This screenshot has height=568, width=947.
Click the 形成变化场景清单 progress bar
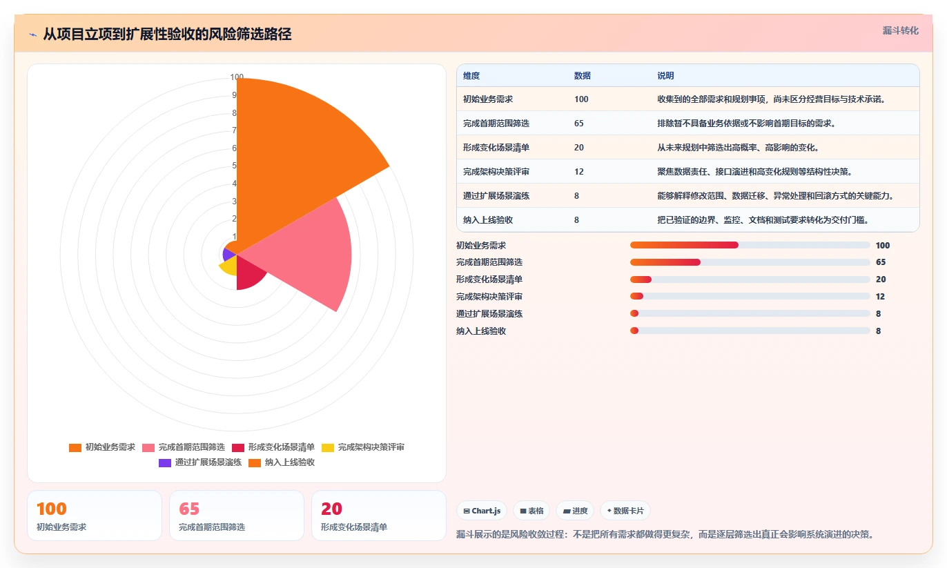point(750,280)
